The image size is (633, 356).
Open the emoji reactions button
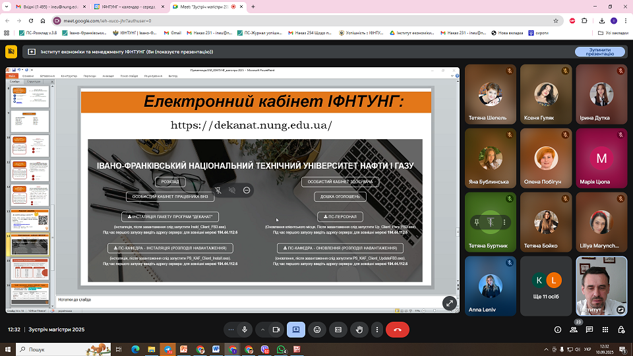(317, 329)
